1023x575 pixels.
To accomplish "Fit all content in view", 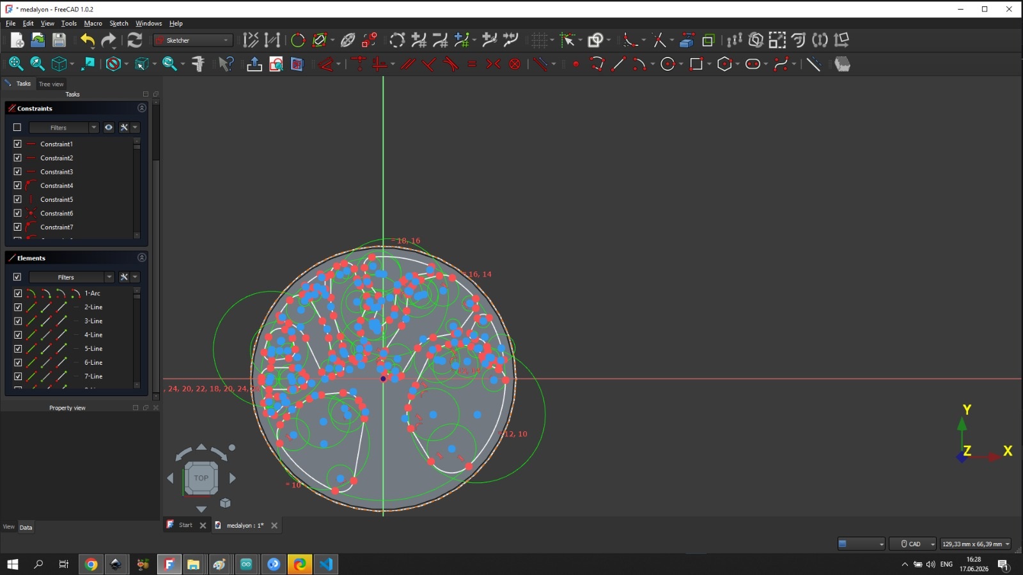I will pos(15,64).
